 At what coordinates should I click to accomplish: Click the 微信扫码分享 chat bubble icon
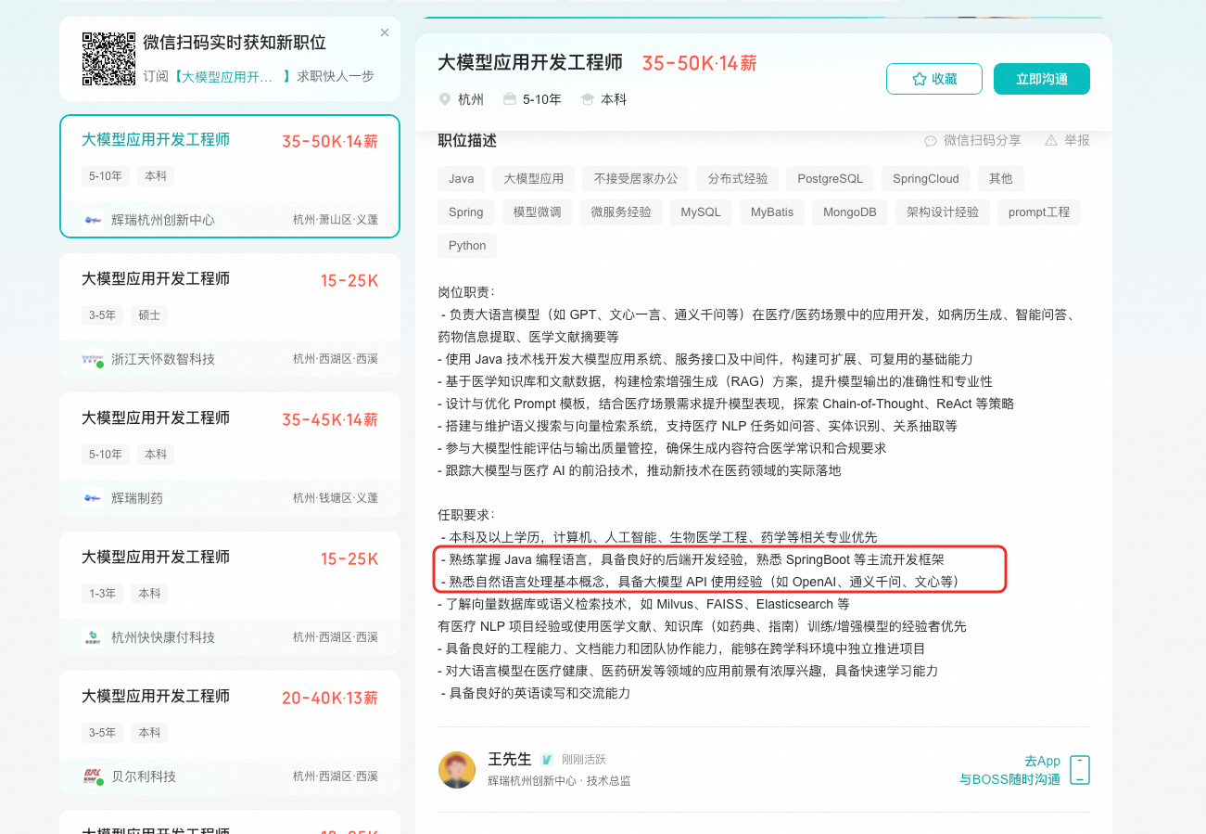[x=931, y=141]
